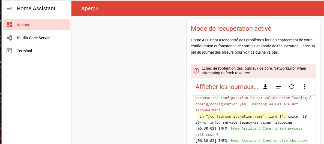
Task: Toggle line wrapping in the log viewer
Action: 278,87
